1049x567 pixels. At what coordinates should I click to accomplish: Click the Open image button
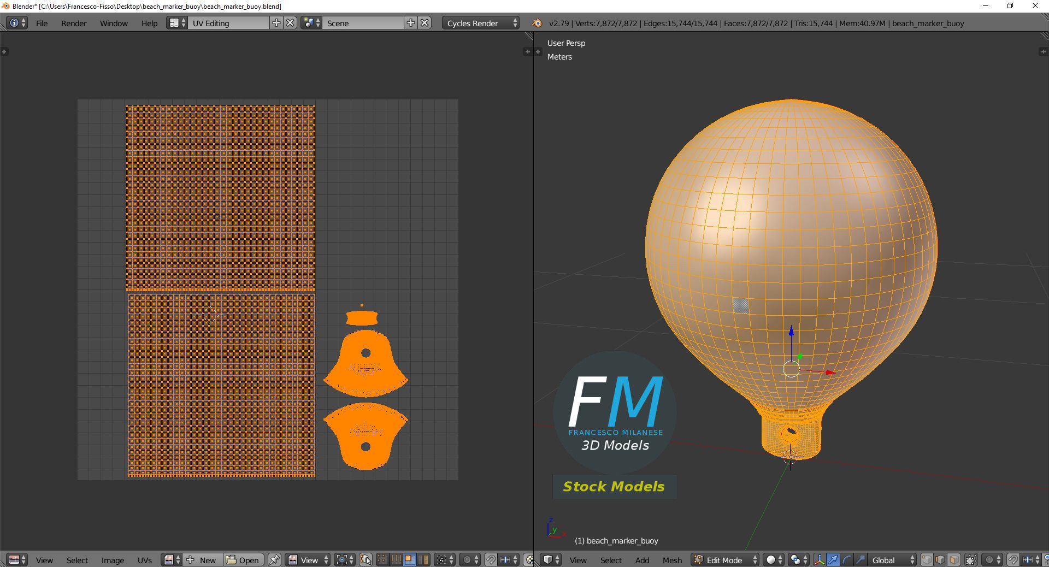pos(243,560)
